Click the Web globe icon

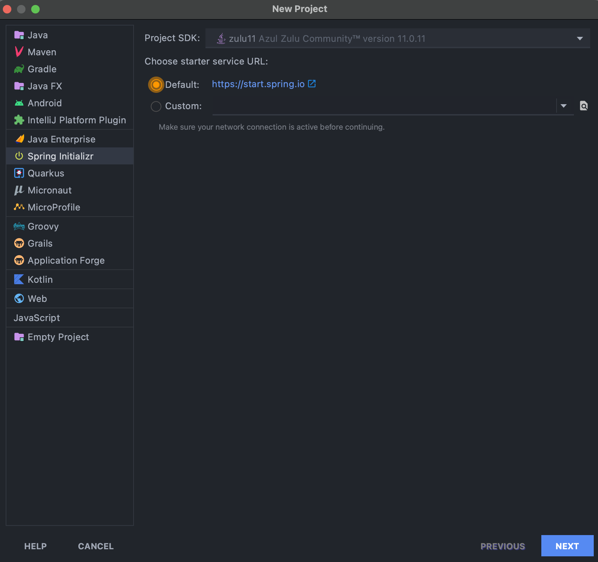point(19,299)
